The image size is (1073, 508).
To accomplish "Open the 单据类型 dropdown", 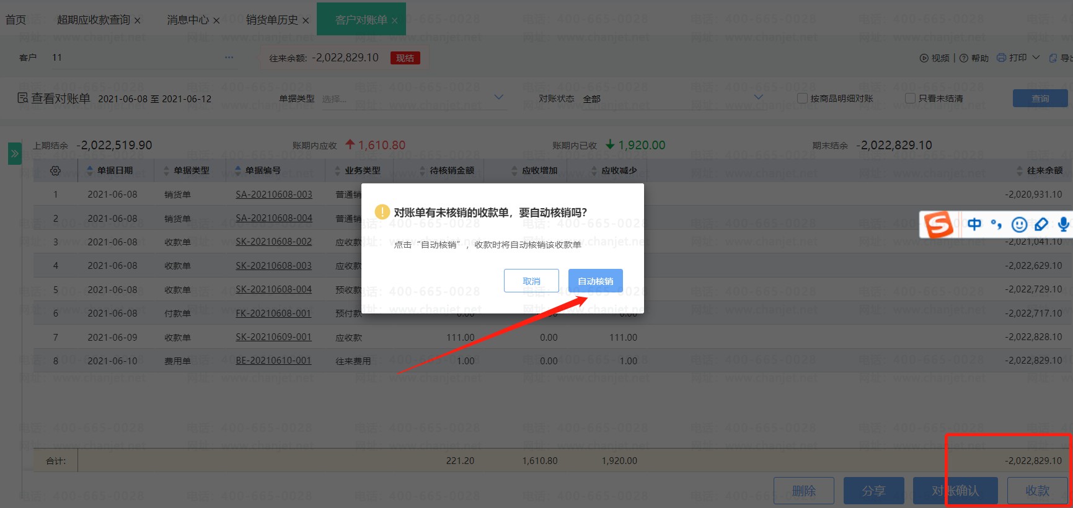I will tap(412, 99).
